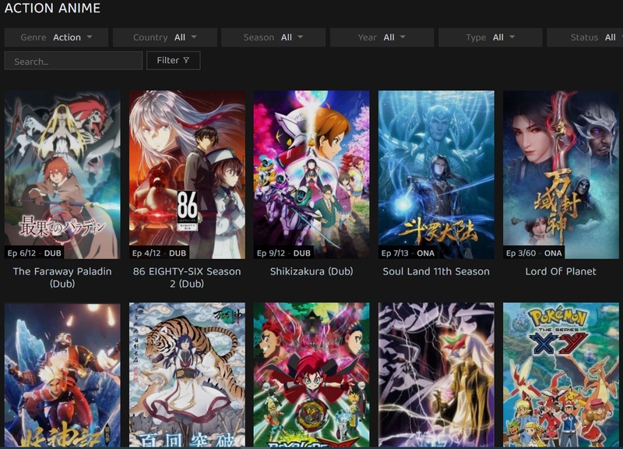Follow the Soul Land 11th Season link

tap(436, 271)
